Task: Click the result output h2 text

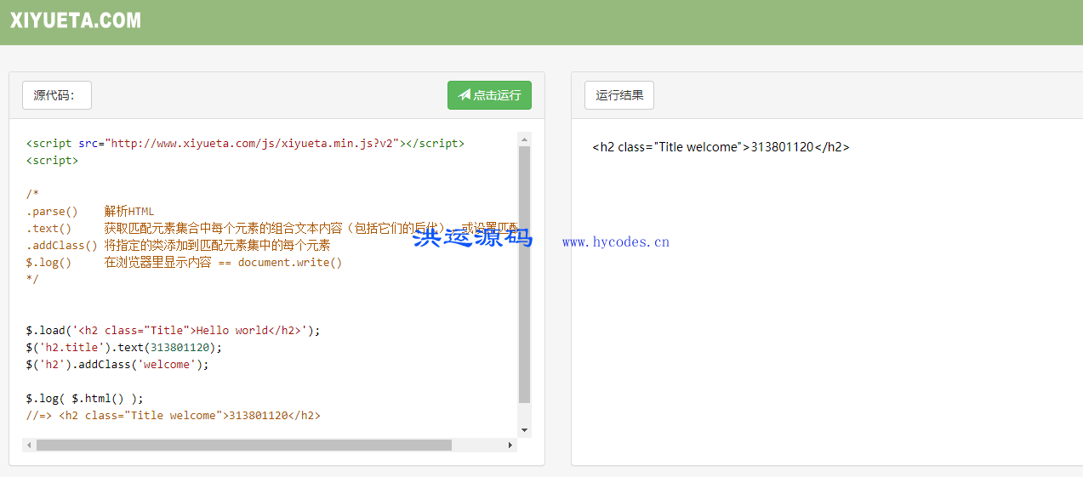Action: pyautogui.click(x=721, y=146)
